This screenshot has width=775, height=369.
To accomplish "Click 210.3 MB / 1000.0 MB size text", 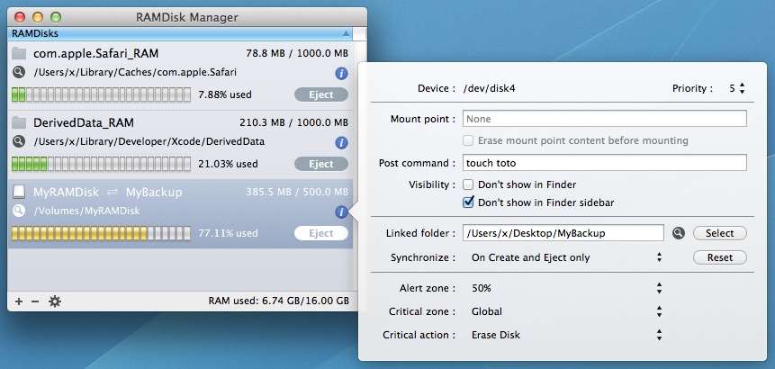I will [x=294, y=122].
